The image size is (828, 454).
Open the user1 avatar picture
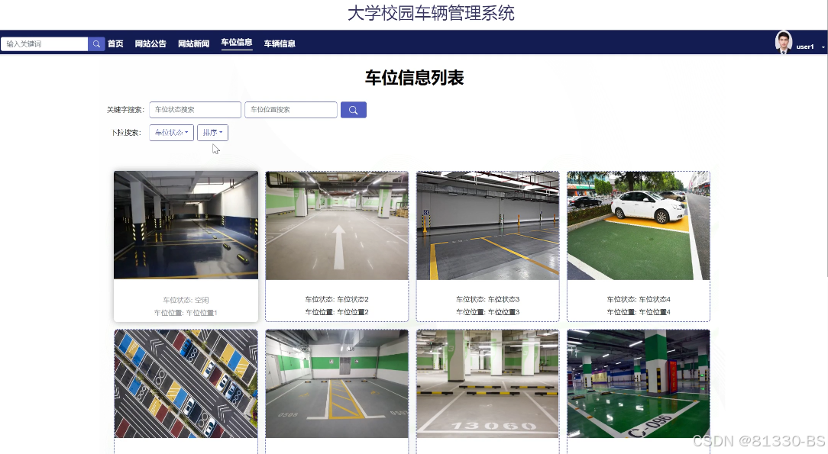tap(783, 43)
